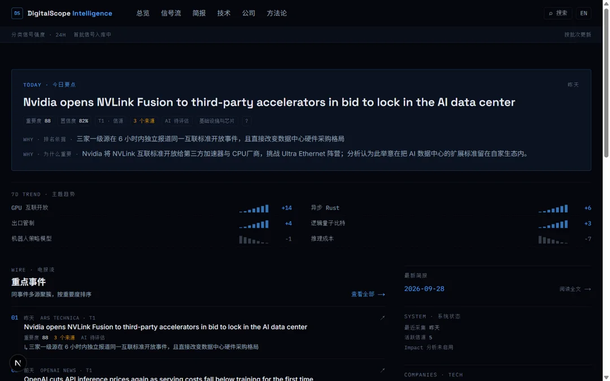This screenshot has width=610, height=381.
Task: Click the round N dev tools button
Action: tap(18, 363)
